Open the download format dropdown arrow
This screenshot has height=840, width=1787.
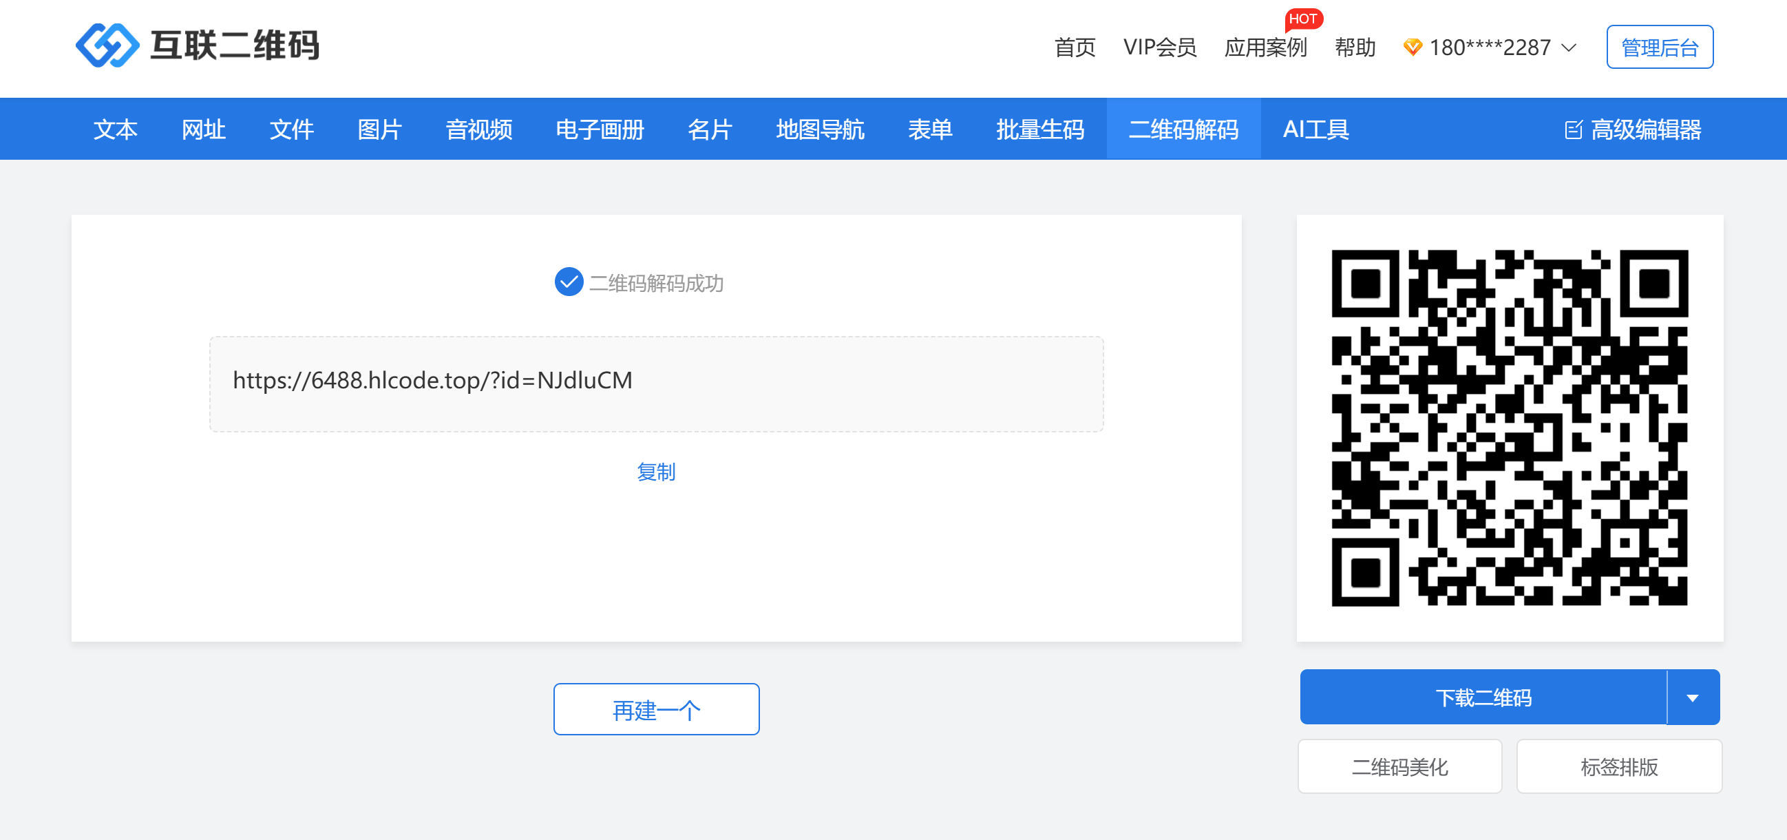pos(1692,697)
